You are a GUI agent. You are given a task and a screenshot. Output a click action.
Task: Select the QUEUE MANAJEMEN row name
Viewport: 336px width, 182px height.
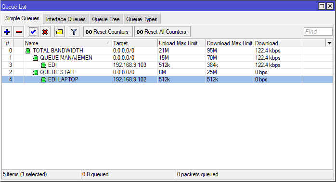tap(66, 58)
